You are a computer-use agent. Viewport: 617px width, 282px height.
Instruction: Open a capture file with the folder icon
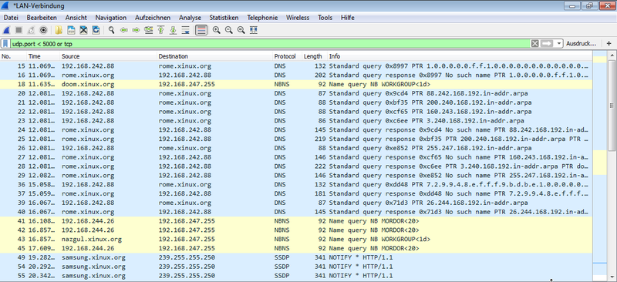(x=59, y=30)
